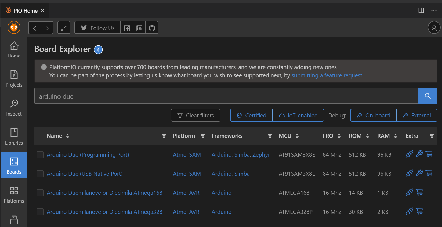Open Arduino Duemilanove or Diecimila ATmega168 link

click(104, 193)
